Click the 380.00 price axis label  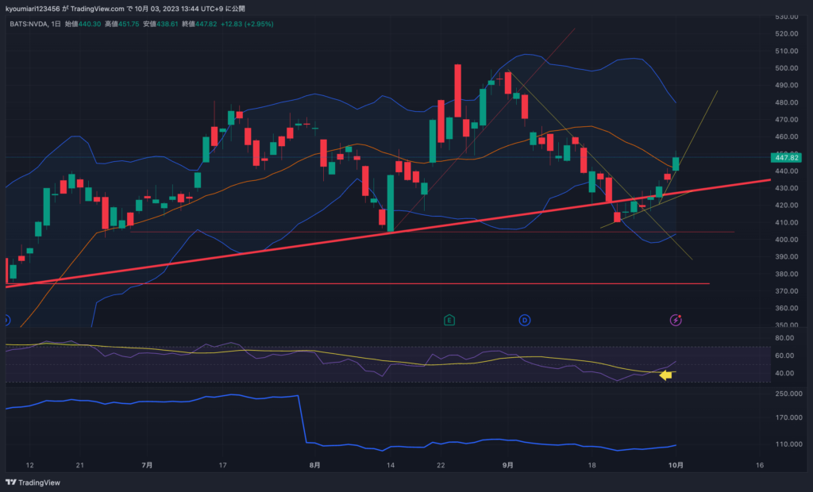pyautogui.click(x=787, y=274)
